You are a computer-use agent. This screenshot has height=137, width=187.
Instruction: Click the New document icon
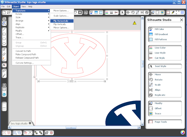coord(4,12)
